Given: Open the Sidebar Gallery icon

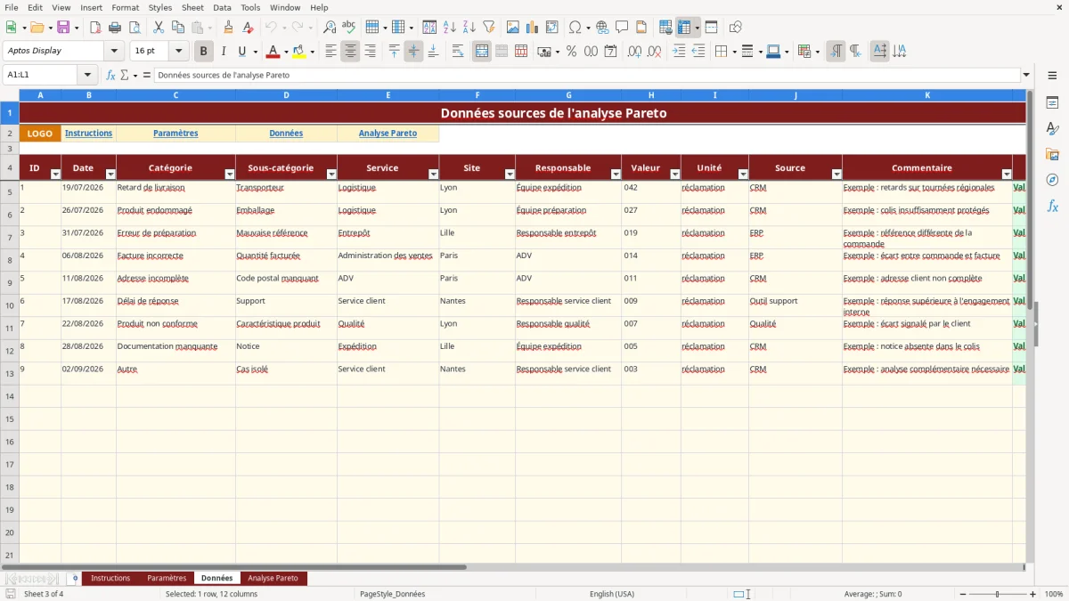Looking at the screenshot, I should 1052,155.
